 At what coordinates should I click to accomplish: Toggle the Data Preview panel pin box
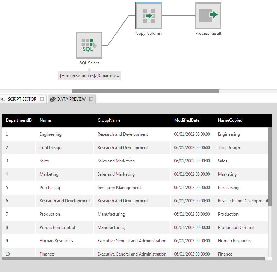coord(91,99)
